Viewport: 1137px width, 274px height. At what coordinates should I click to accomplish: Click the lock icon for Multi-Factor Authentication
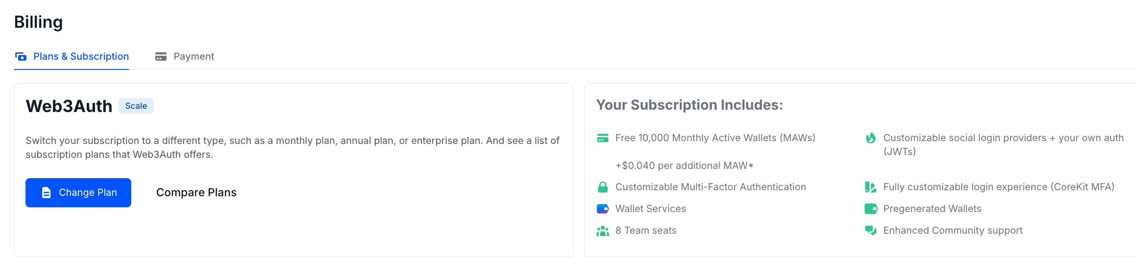click(x=603, y=187)
